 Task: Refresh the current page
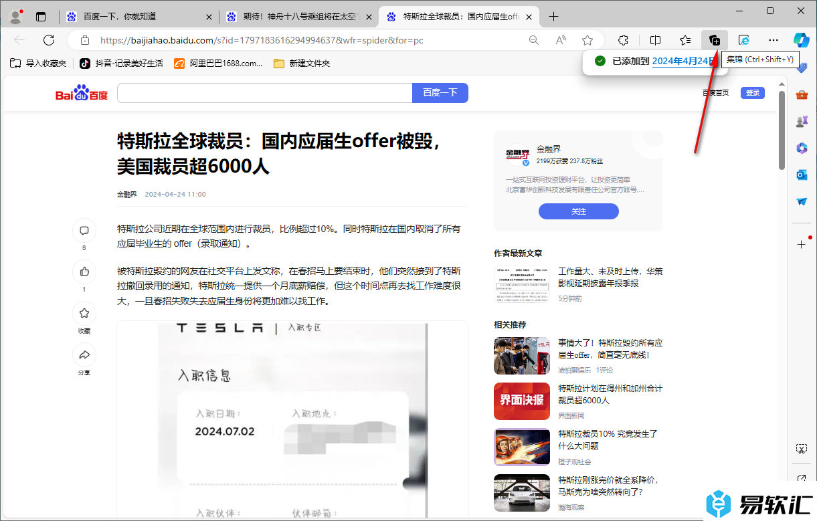(x=49, y=40)
